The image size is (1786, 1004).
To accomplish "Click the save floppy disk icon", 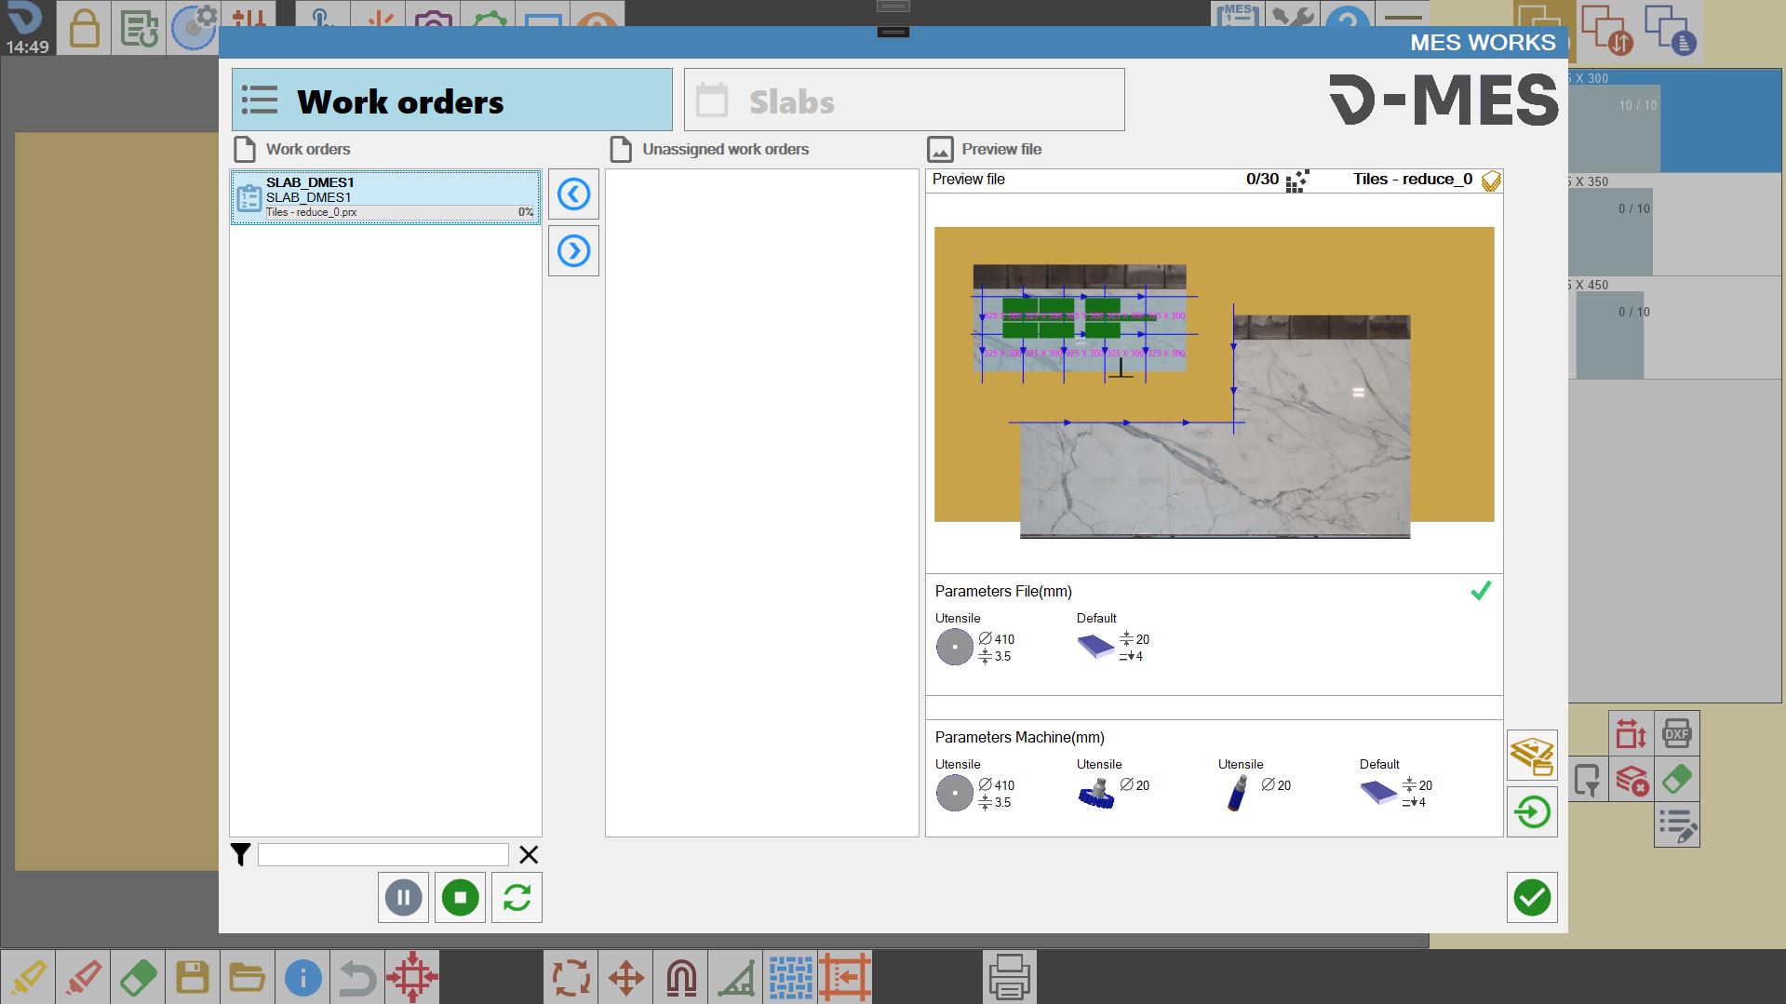I will click(192, 978).
